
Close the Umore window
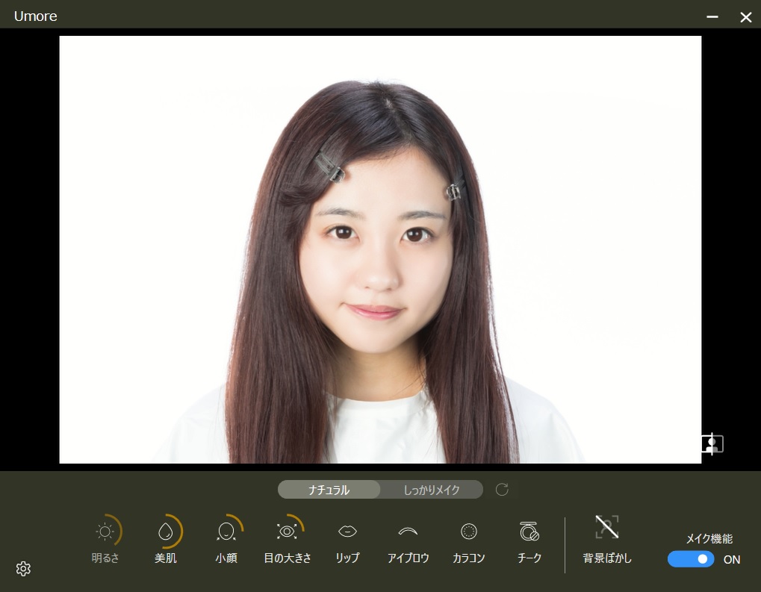tap(745, 16)
